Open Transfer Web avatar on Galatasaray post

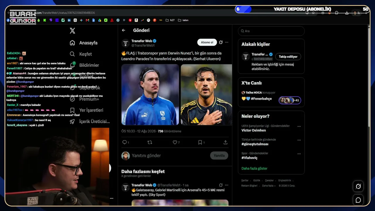tap(126, 188)
